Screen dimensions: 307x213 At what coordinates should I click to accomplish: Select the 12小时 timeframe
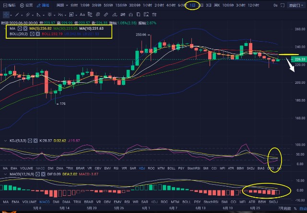point(253,5)
